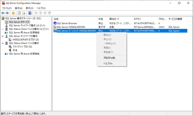
Task: Click the クライアント プロトコル tree icon
Action: click(x=10, y=46)
